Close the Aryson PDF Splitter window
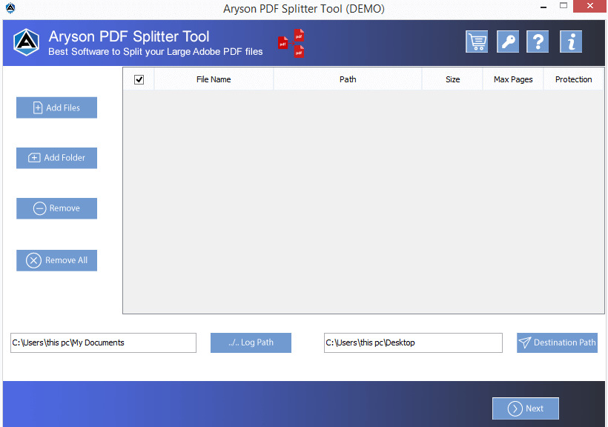Screen dimensions: 608x427 (x=589, y=6)
